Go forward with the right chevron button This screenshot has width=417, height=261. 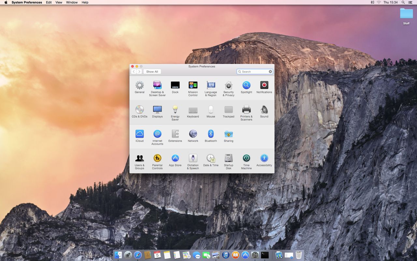(139, 71)
